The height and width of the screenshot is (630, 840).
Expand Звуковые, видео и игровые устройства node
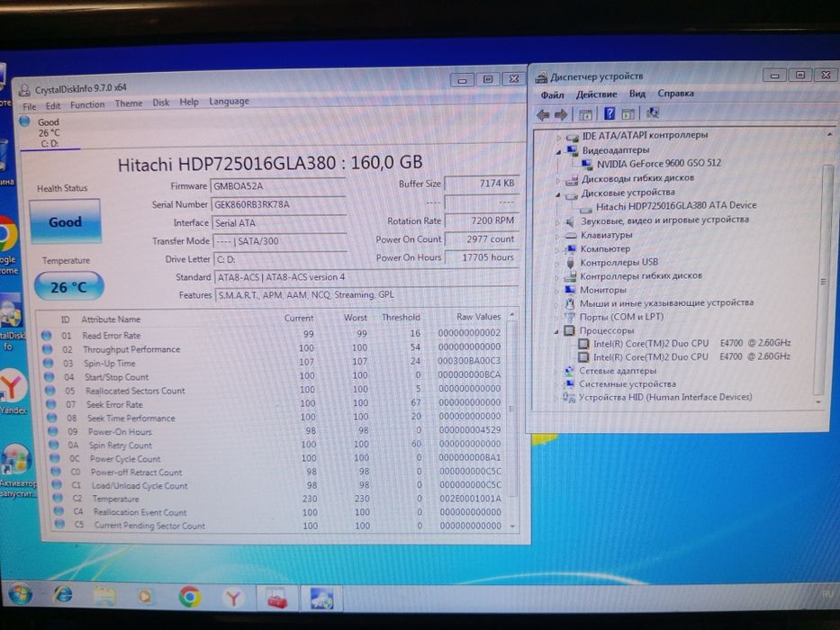coord(557,221)
